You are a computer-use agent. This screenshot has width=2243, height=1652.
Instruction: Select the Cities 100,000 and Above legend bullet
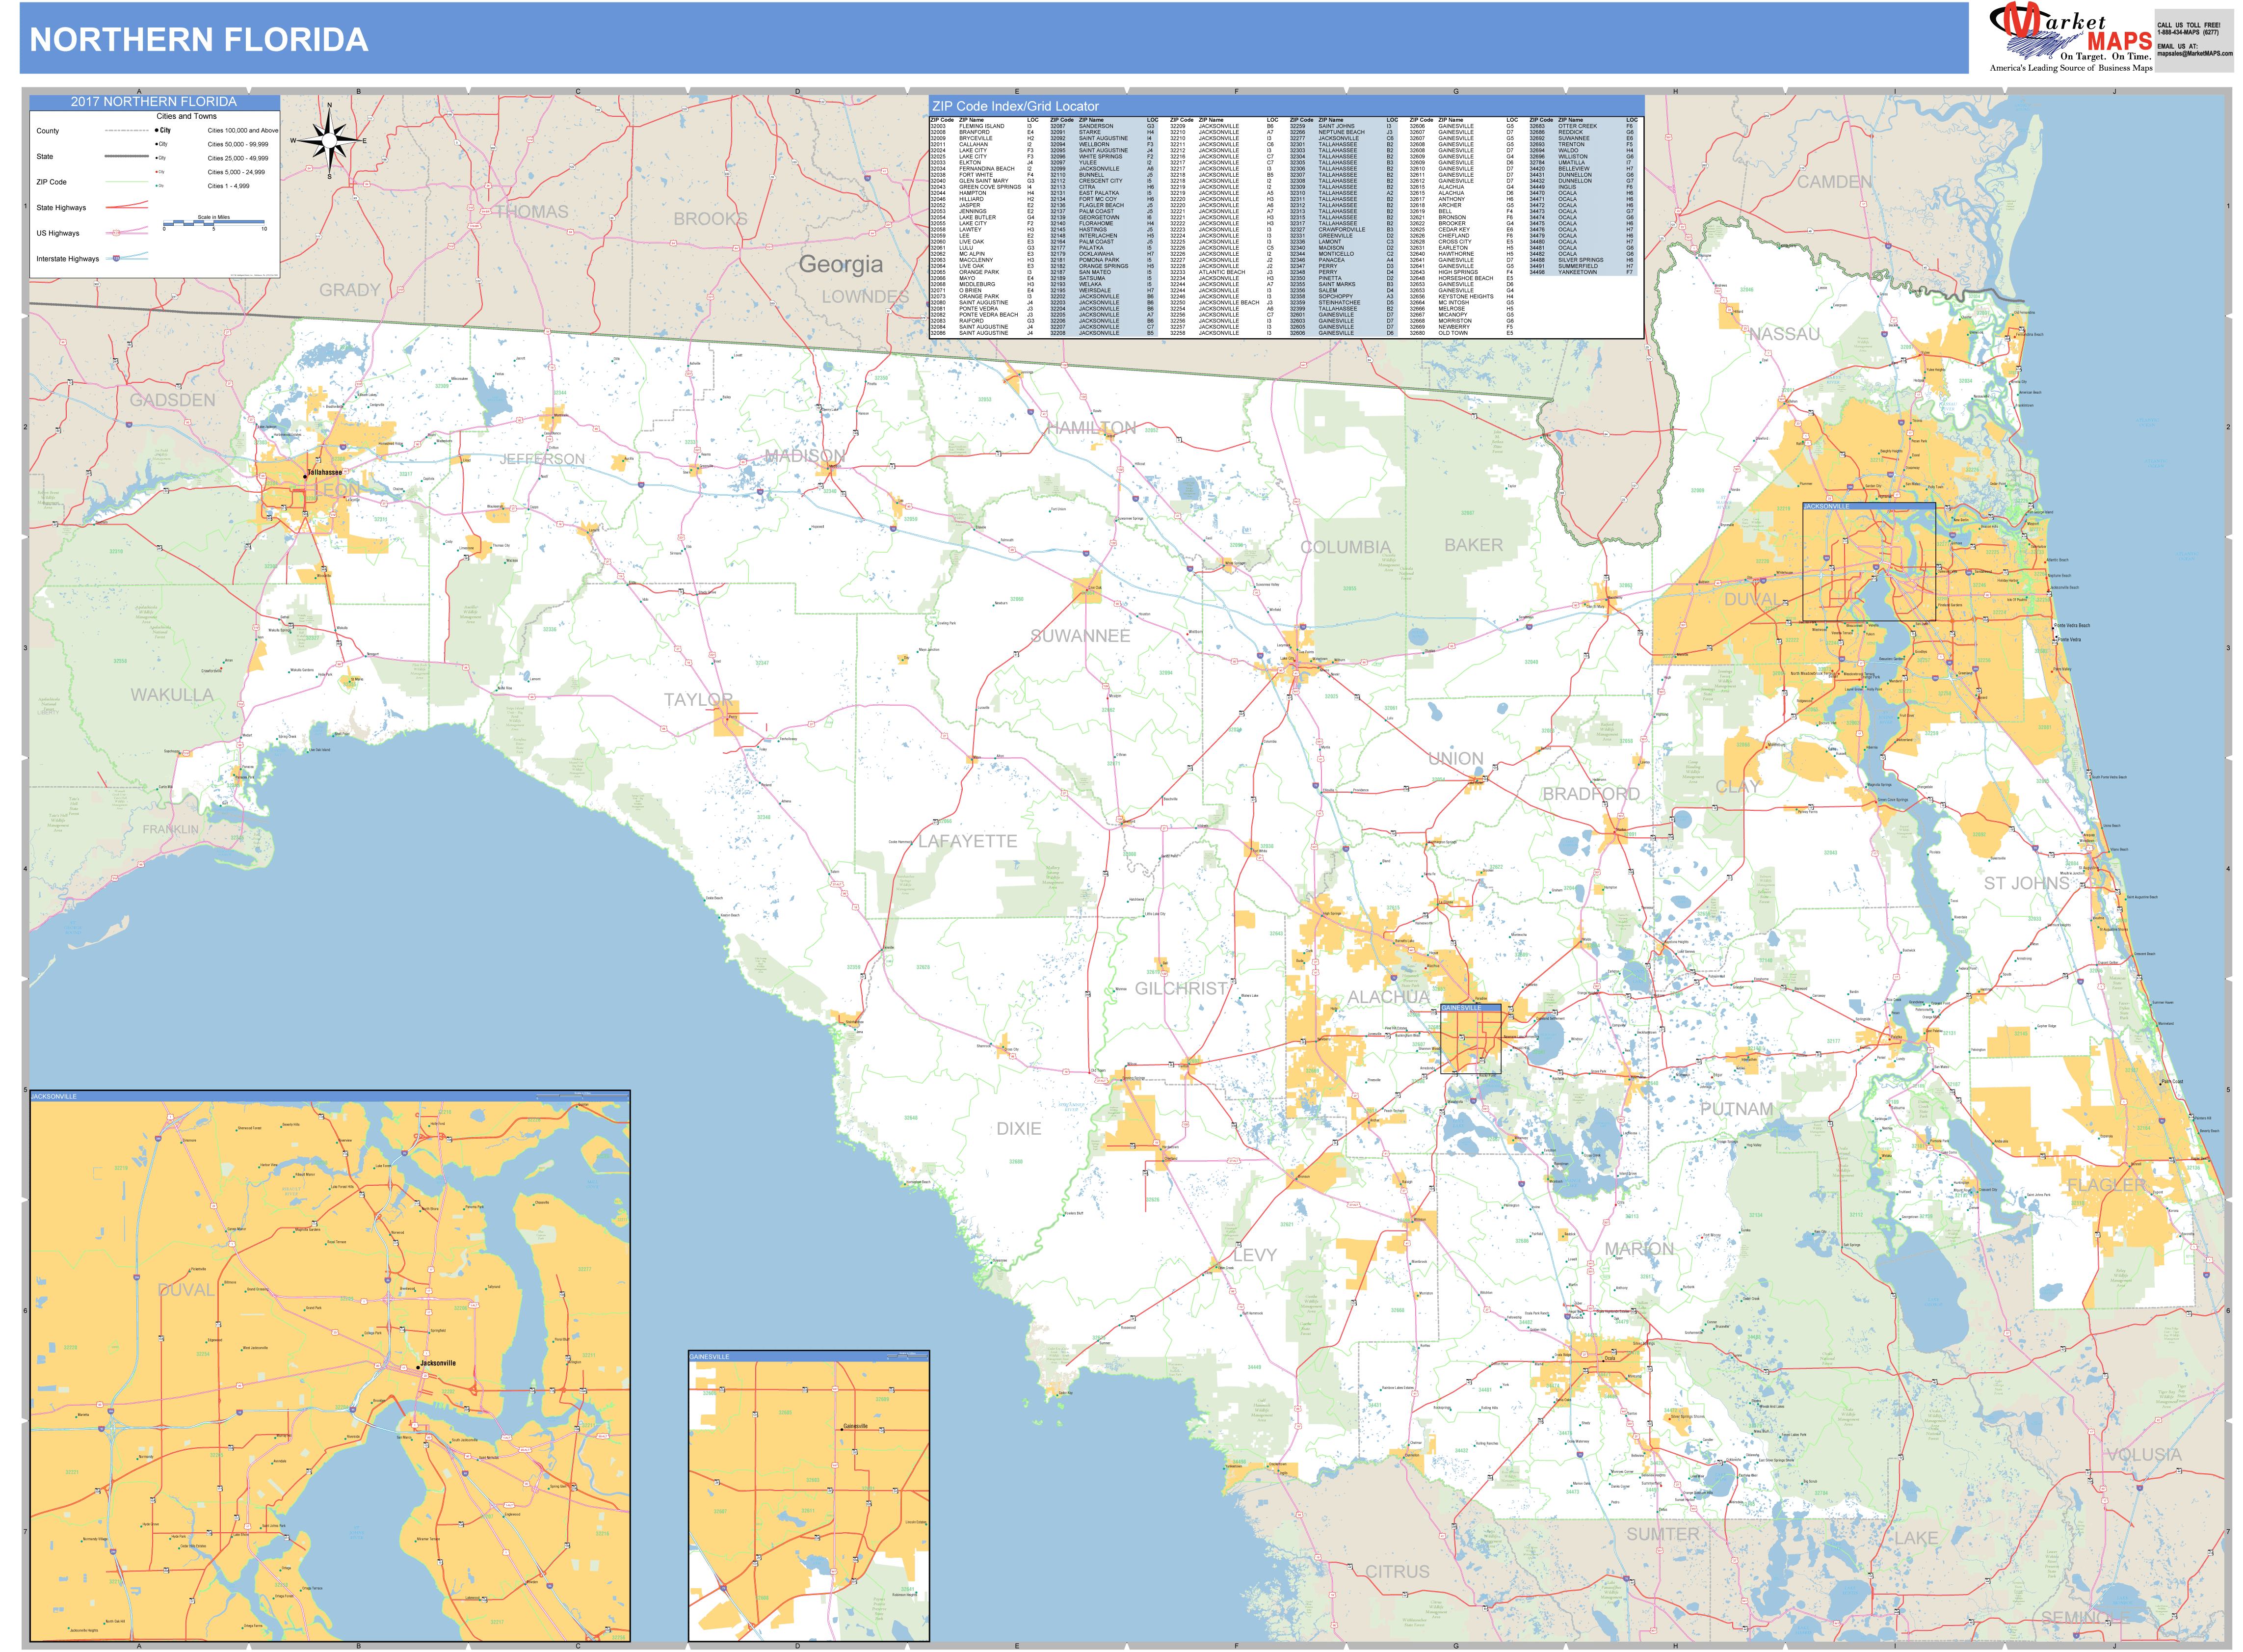(157, 130)
